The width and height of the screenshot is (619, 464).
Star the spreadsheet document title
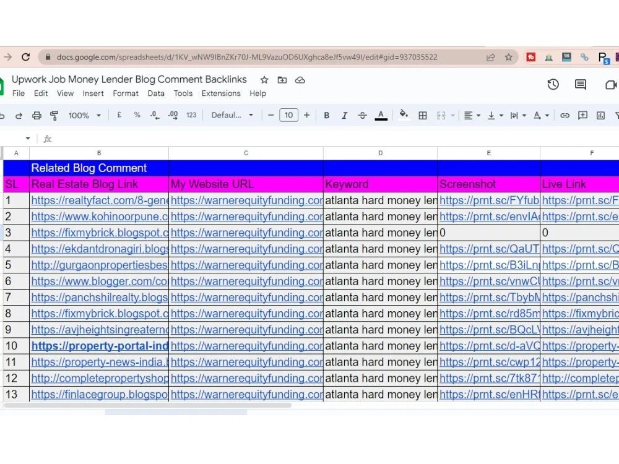click(264, 80)
